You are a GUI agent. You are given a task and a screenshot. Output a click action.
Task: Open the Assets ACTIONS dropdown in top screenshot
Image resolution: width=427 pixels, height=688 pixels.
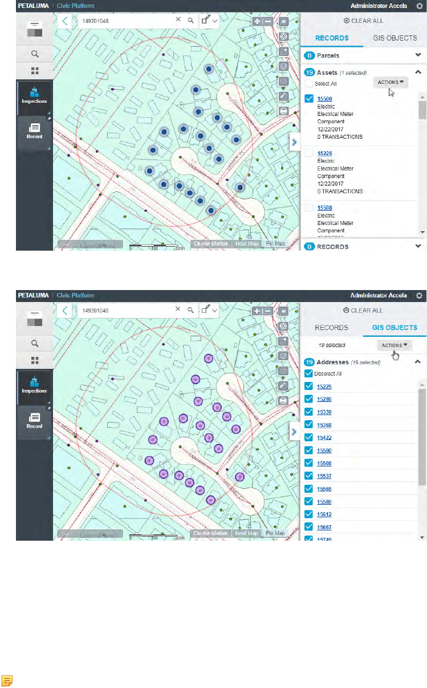coord(391,82)
